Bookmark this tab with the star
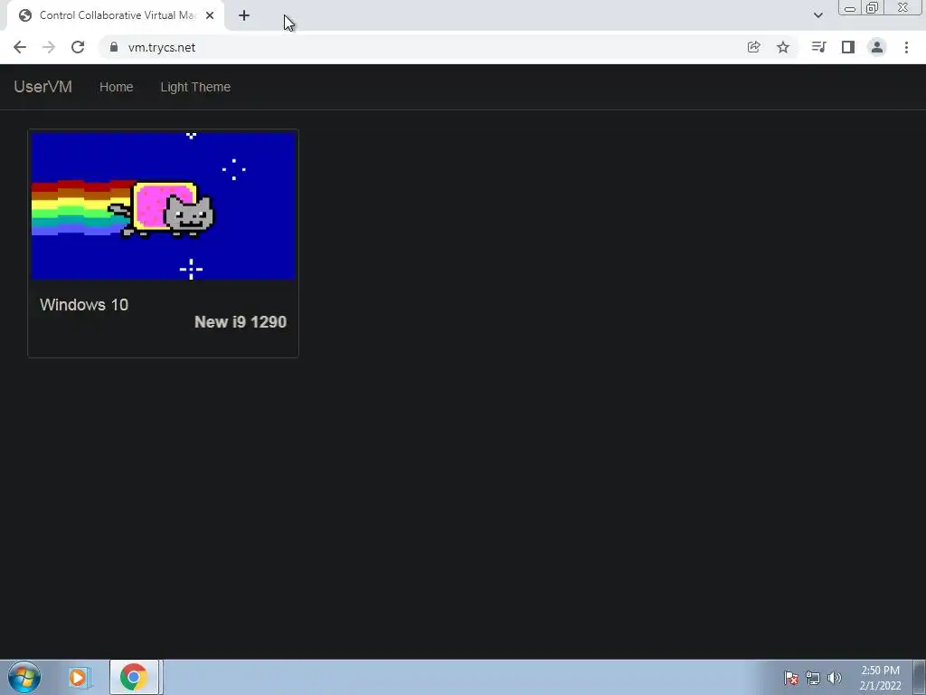 (783, 47)
